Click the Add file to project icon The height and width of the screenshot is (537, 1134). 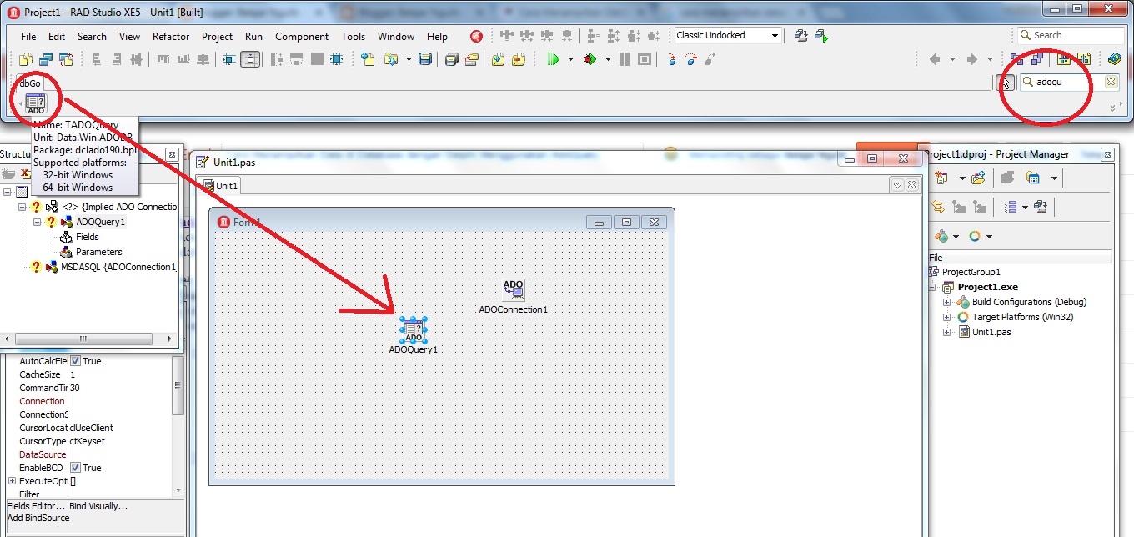[499, 59]
